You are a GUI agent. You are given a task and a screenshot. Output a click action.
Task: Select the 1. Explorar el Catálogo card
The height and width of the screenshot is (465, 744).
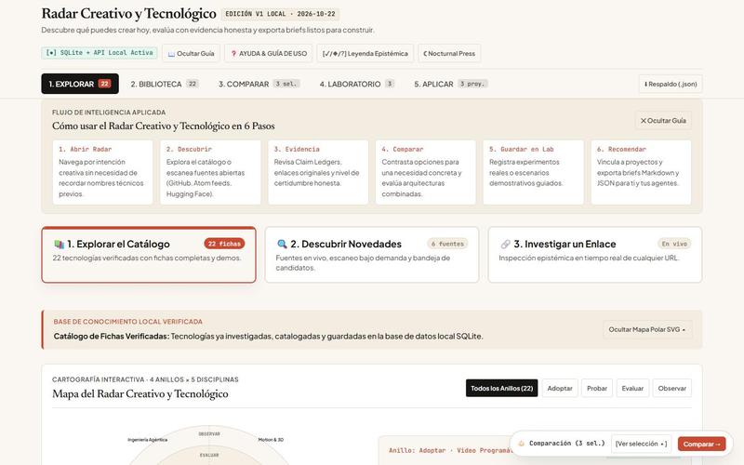click(x=149, y=255)
